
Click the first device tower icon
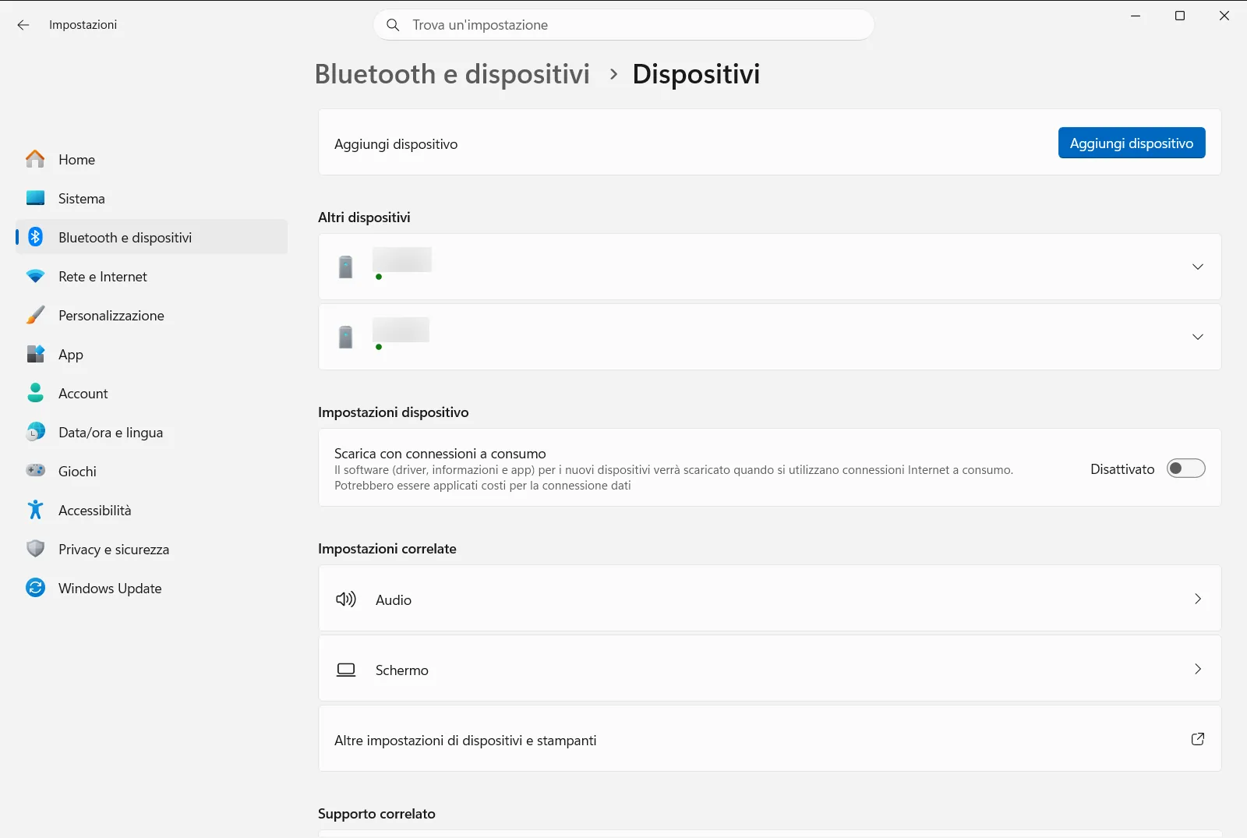[x=346, y=267]
